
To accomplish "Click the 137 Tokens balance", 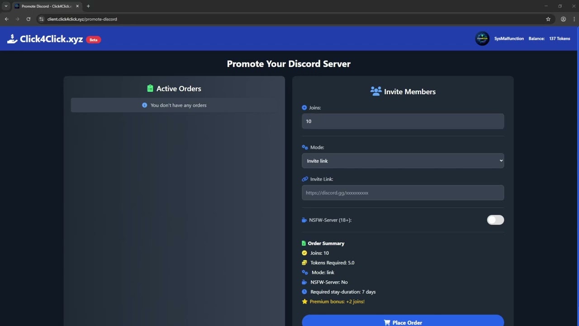I will pos(560,38).
